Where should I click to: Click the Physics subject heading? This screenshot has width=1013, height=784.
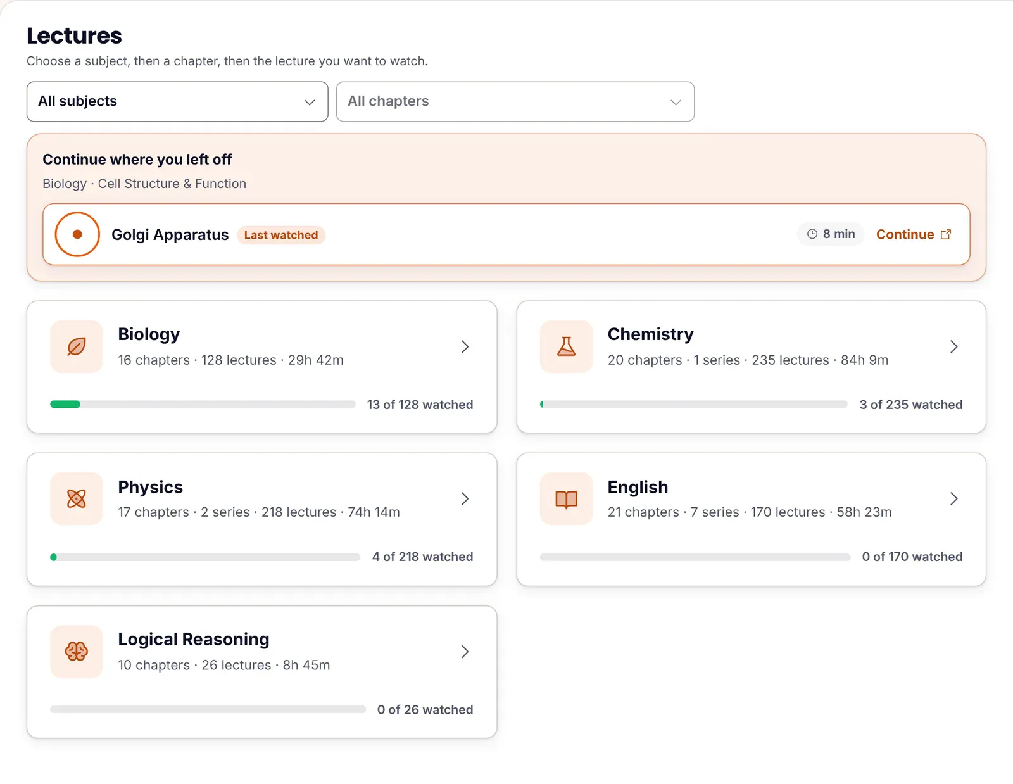pos(150,486)
